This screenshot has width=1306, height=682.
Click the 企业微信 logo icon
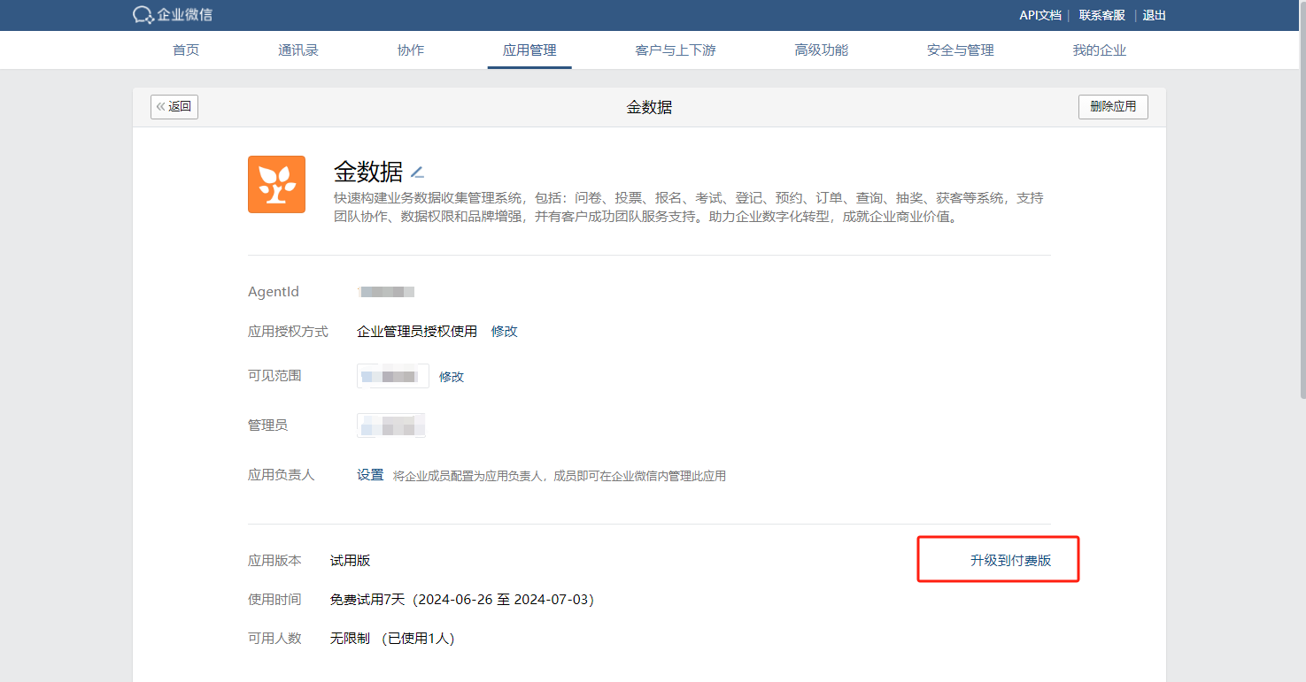point(143,15)
